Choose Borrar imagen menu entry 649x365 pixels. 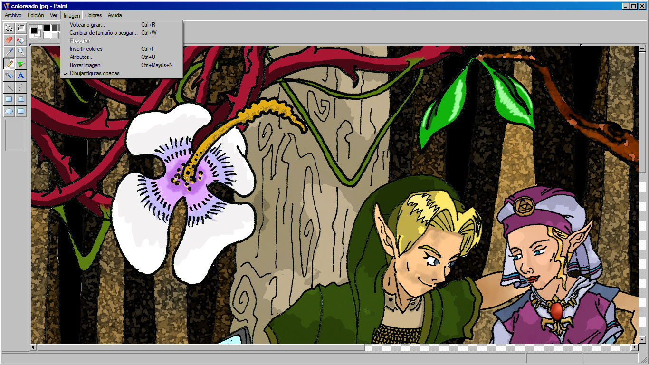[122, 65]
